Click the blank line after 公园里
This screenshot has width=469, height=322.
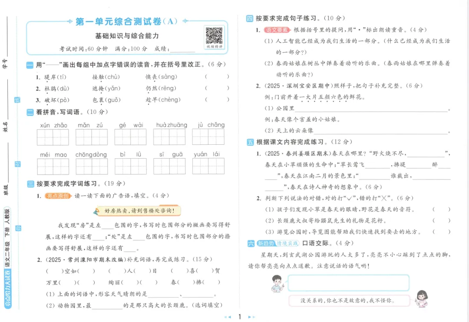click(x=371, y=109)
